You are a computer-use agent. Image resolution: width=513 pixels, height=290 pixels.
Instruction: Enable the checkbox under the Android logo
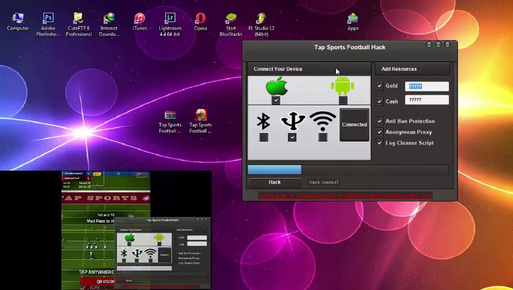[x=343, y=100]
